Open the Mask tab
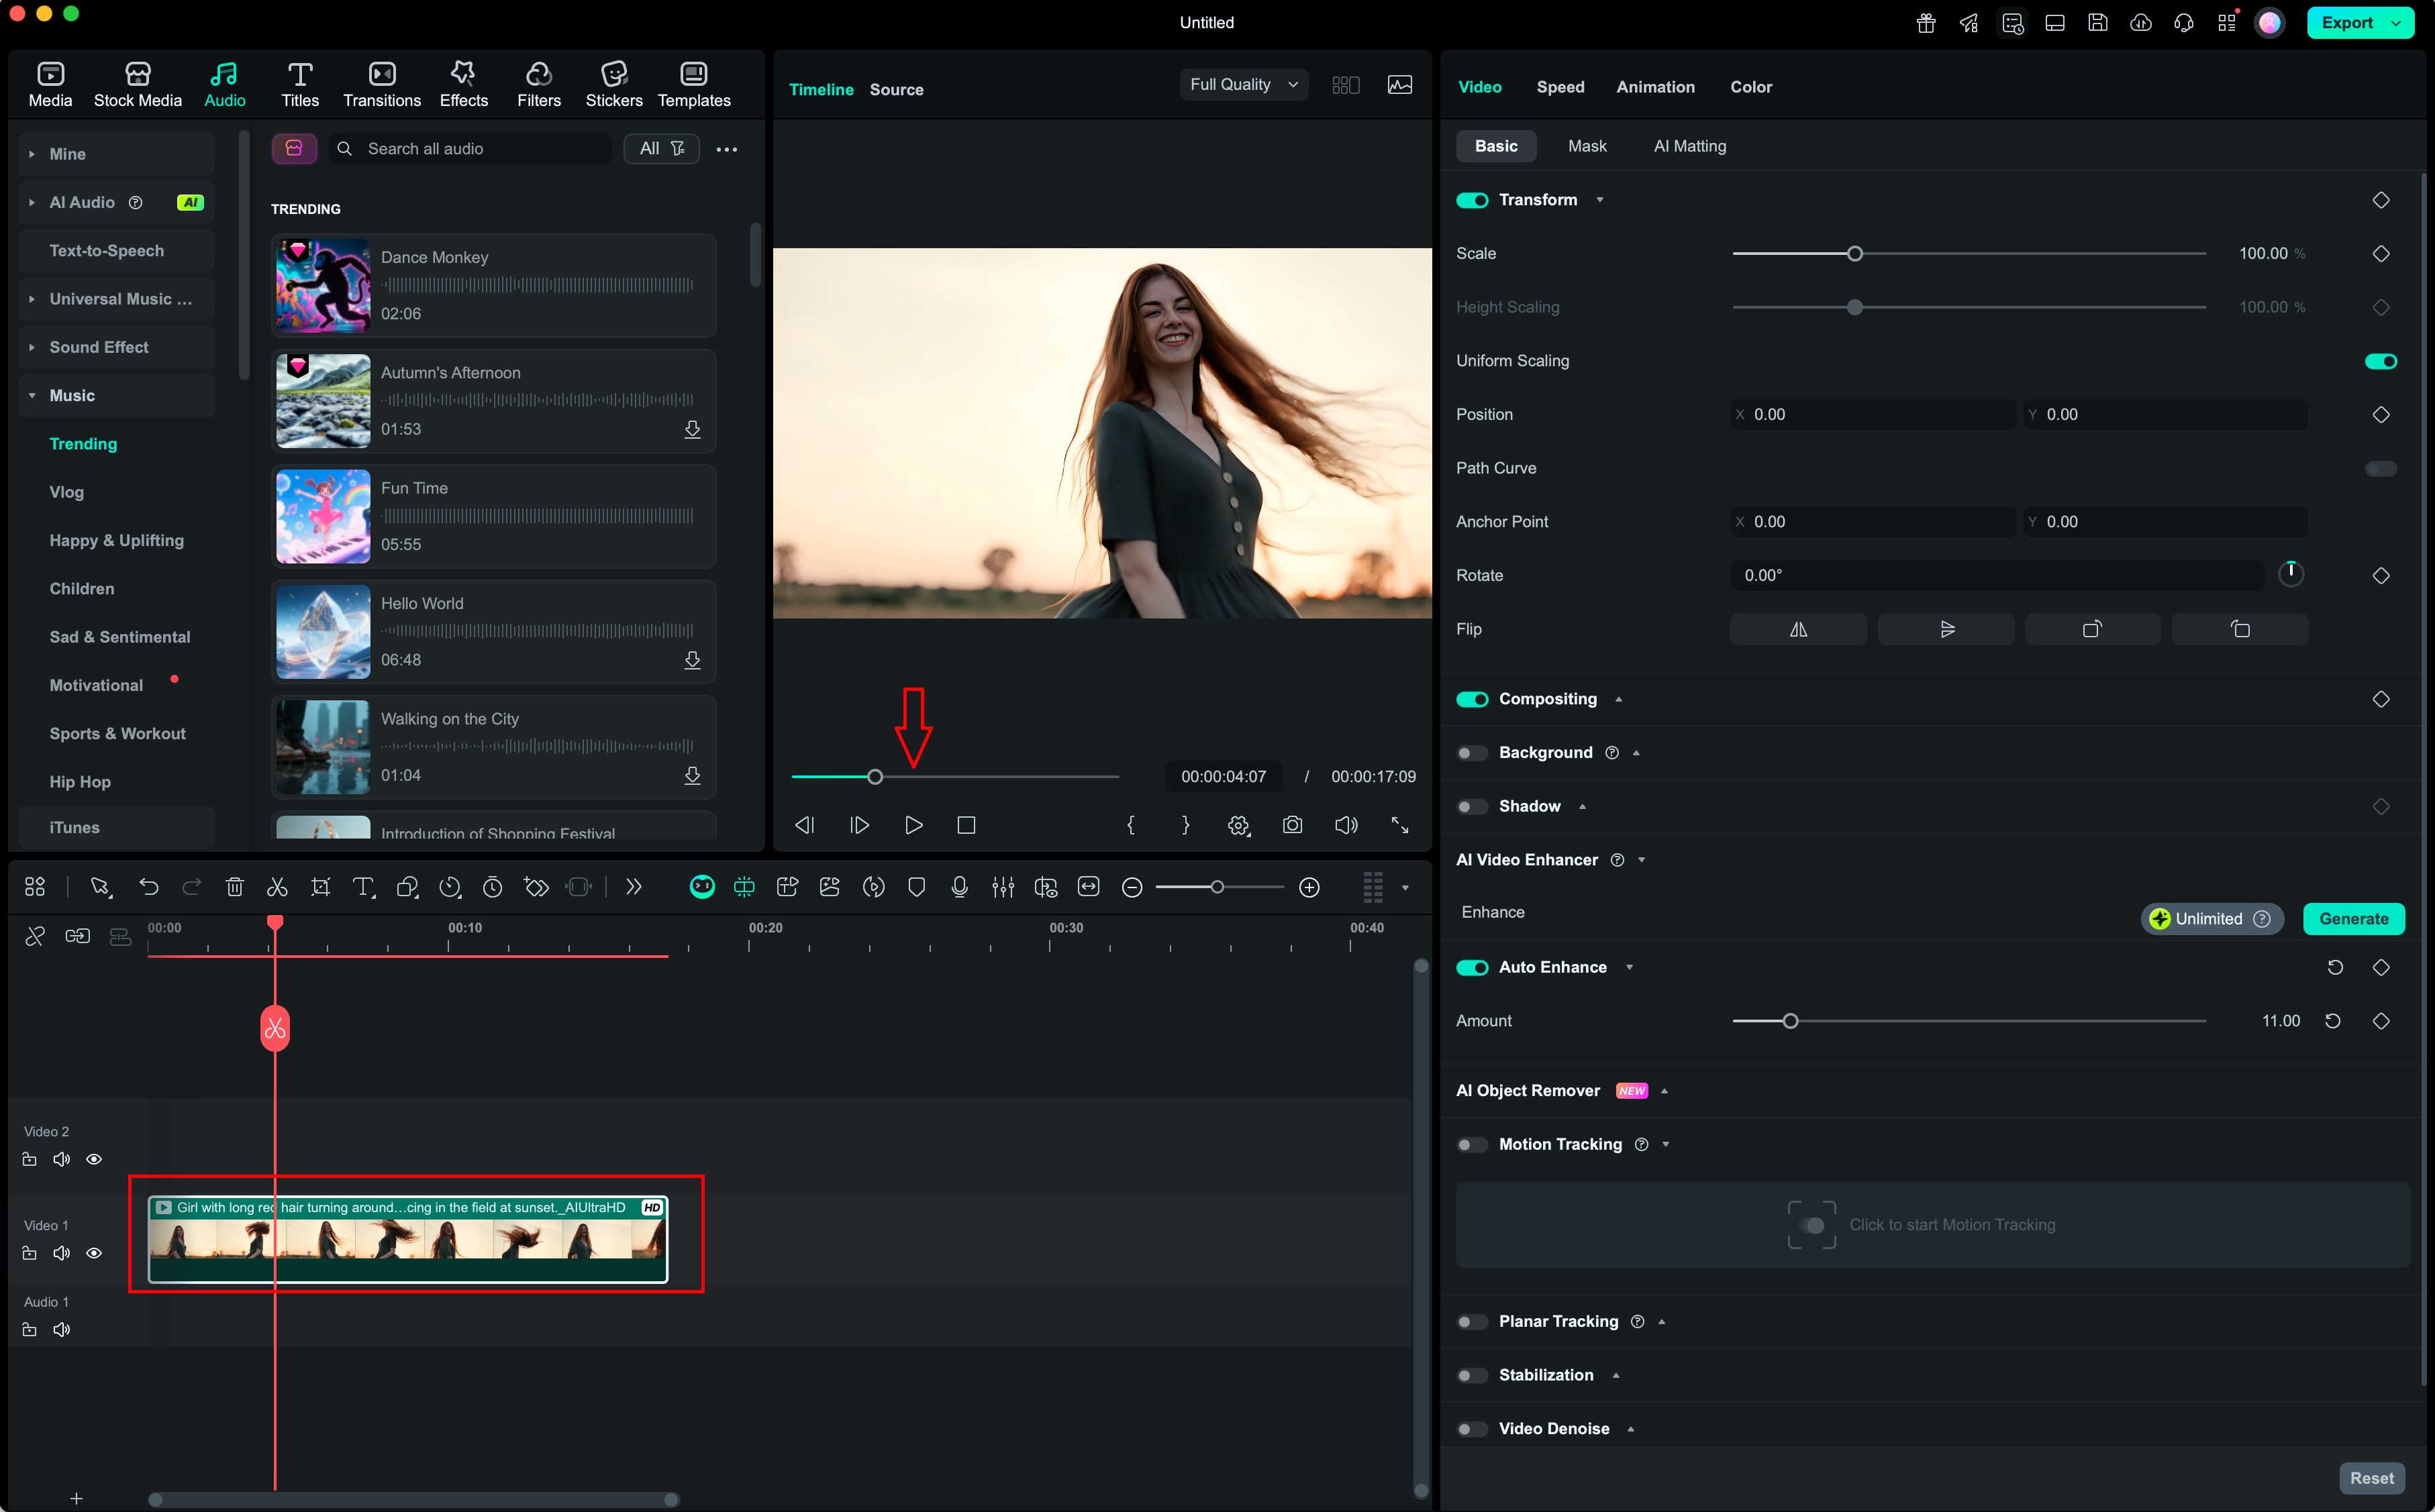This screenshot has height=1512, width=2435. pyautogui.click(x=1588, y=146)
